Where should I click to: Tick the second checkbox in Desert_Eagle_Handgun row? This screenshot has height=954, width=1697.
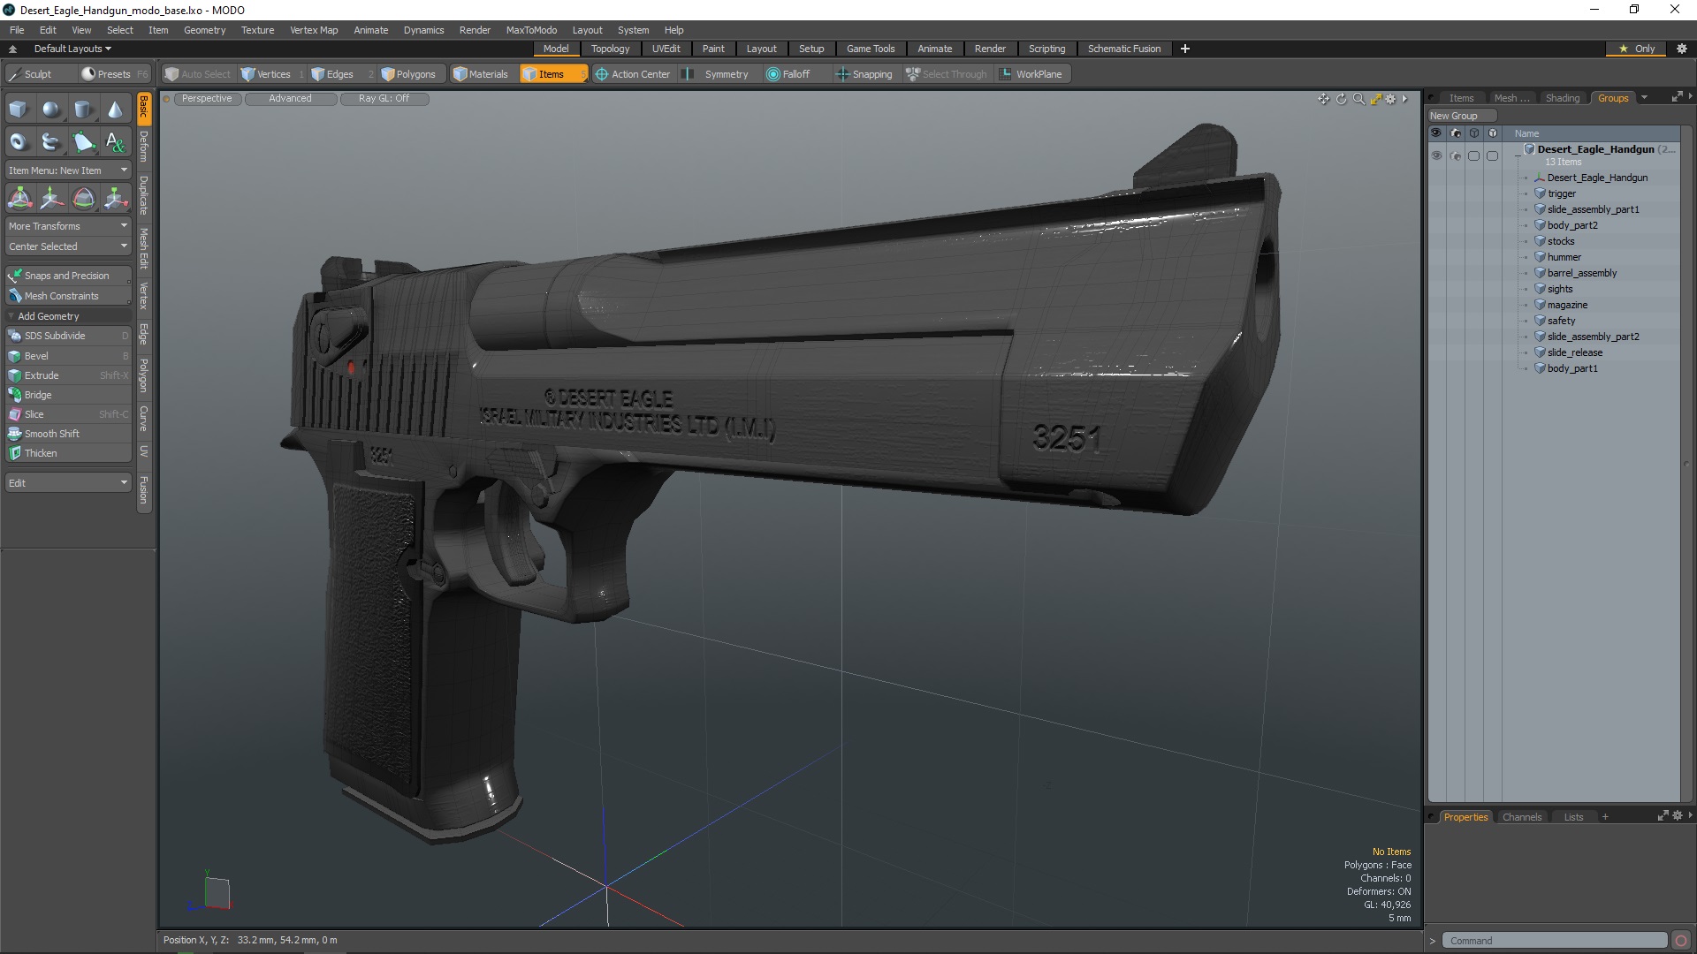point(1493,155)
